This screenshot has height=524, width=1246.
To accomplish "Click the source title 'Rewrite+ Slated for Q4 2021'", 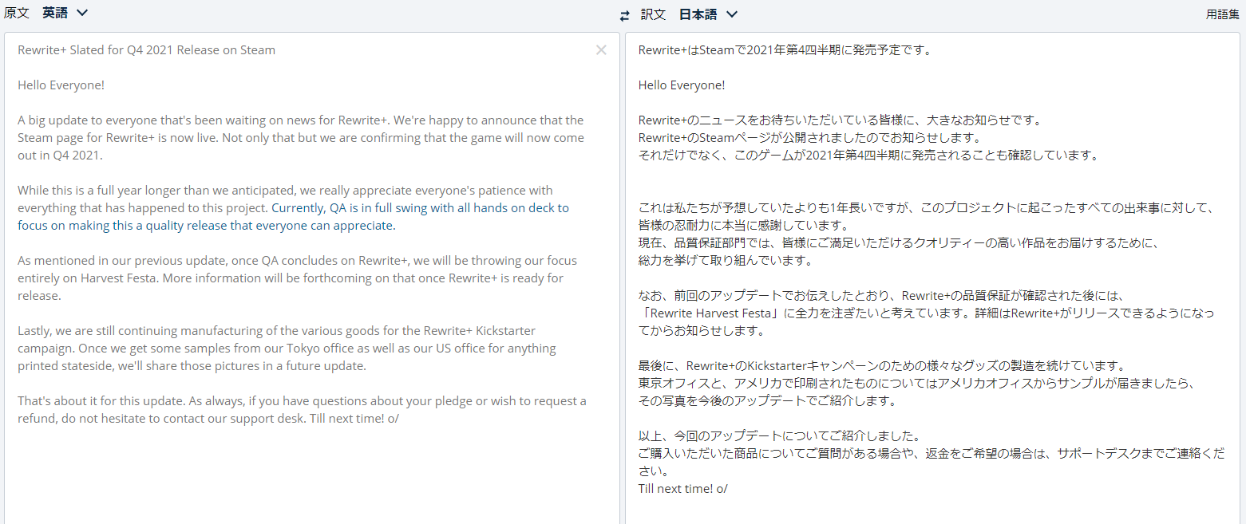I will [x=146, y=50].
